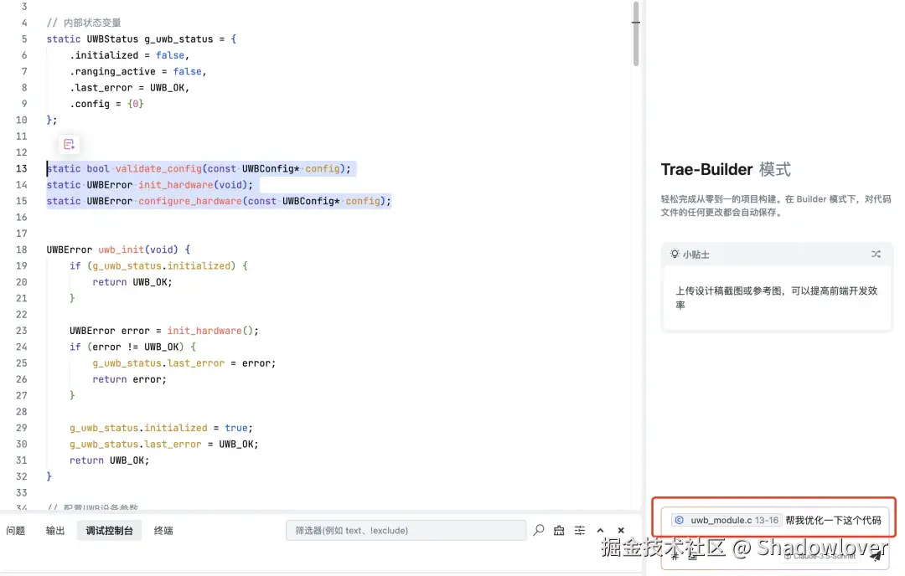The image size is (905, 576).
Task: Click the Trae-Builder 模式 heading
Action: (726, 169)
